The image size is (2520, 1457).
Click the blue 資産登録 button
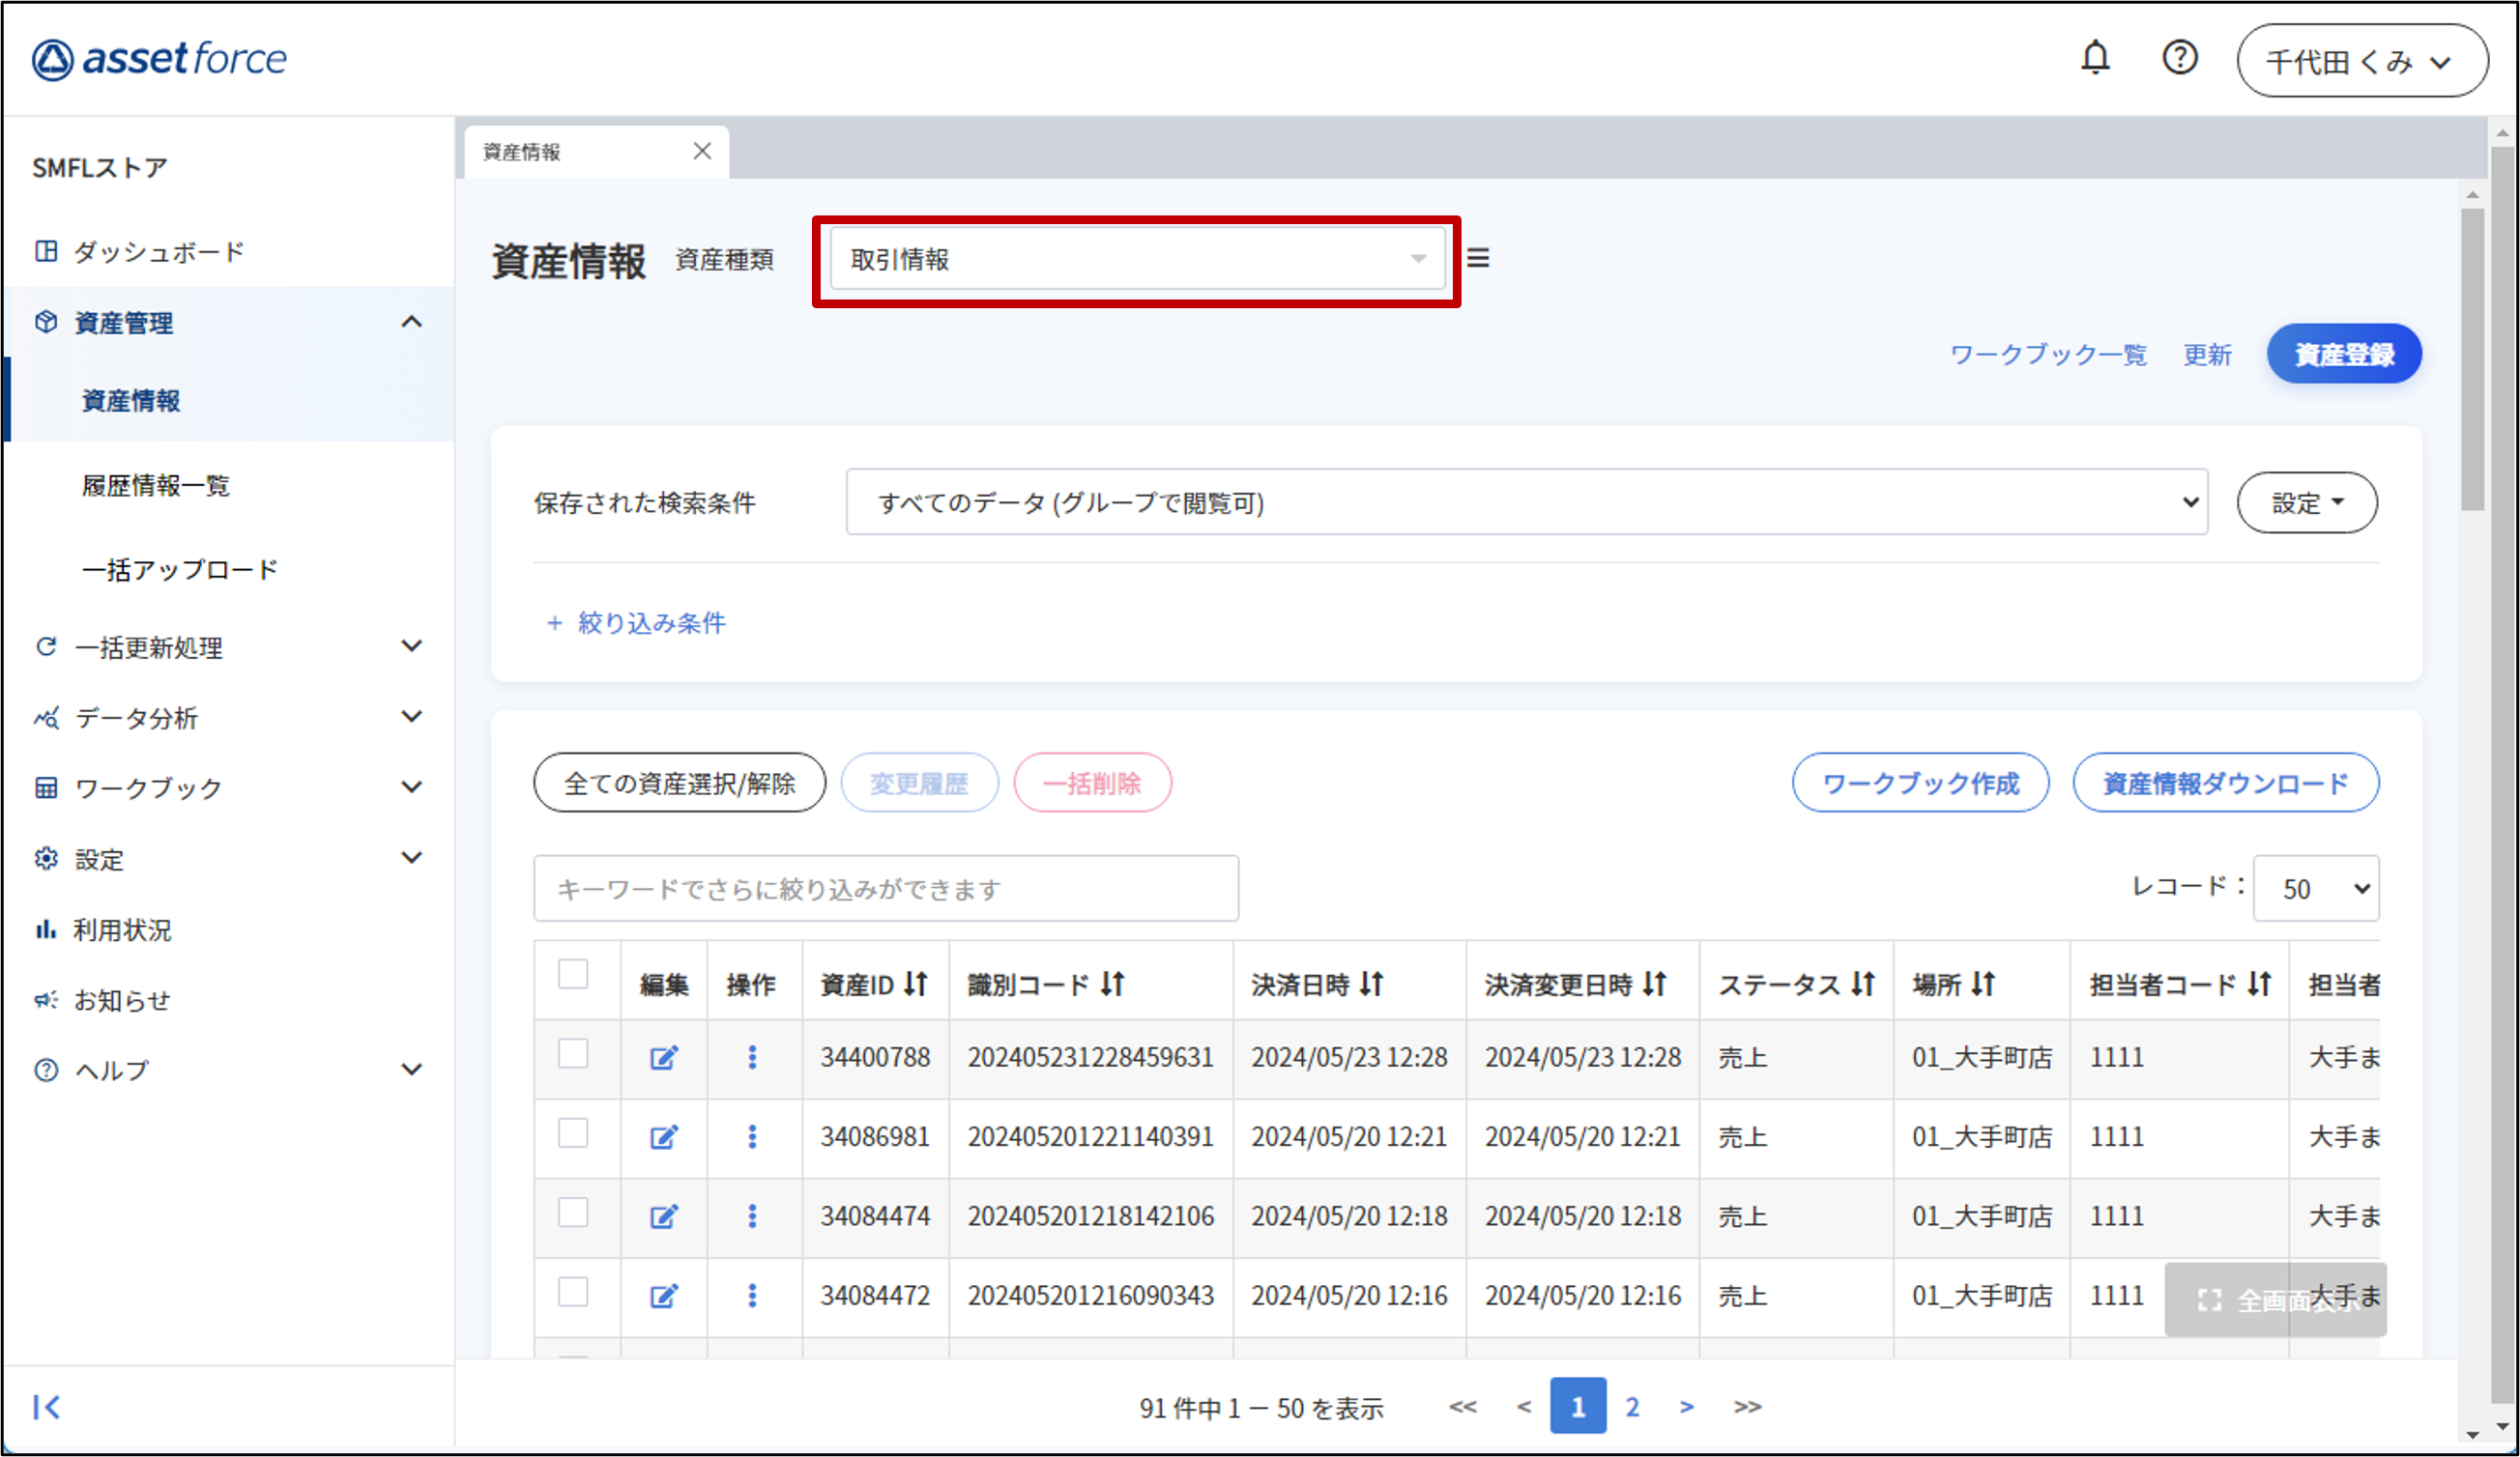coord(2343,355)
